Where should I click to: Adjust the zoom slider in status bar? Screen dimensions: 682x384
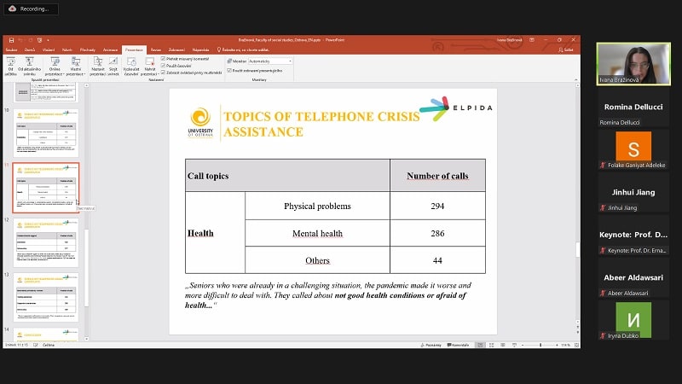(x=540, y=345)
